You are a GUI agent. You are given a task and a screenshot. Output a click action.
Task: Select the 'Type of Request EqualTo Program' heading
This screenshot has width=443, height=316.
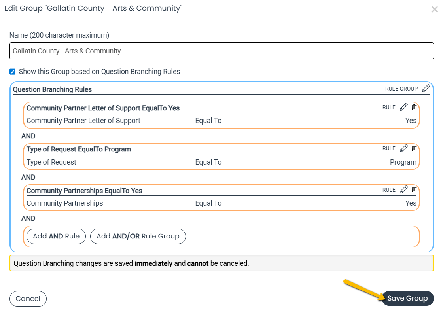(x=79, y=149)
